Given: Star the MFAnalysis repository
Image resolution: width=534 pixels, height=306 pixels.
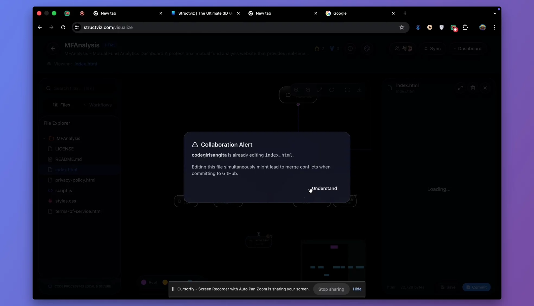Looking at the screenshot, I should point(317,49).
